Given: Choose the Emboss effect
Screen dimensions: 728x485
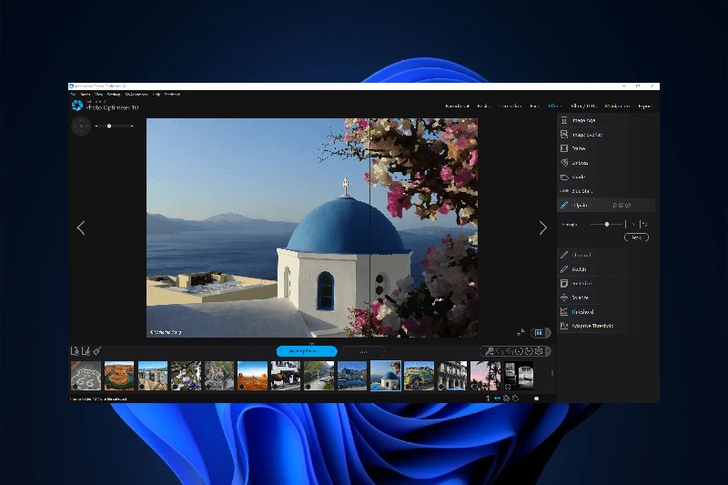Looking at the screenshot, I should [x=605, y=163].
